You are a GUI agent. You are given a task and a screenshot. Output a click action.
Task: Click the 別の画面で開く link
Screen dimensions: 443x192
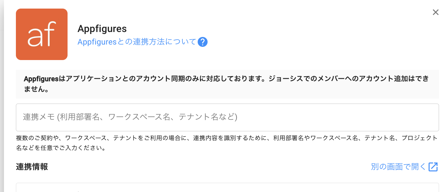tap(398, 167)
